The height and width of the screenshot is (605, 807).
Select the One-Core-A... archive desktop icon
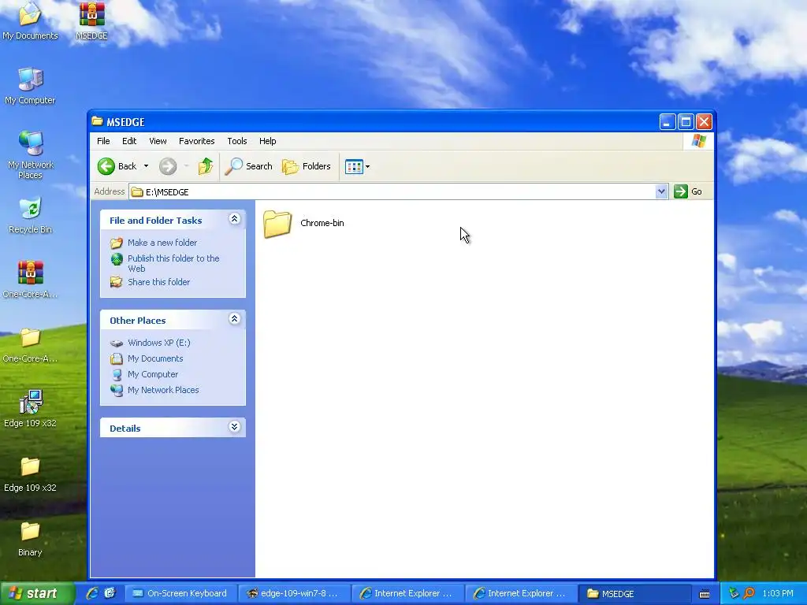click(x=30, y=280)
